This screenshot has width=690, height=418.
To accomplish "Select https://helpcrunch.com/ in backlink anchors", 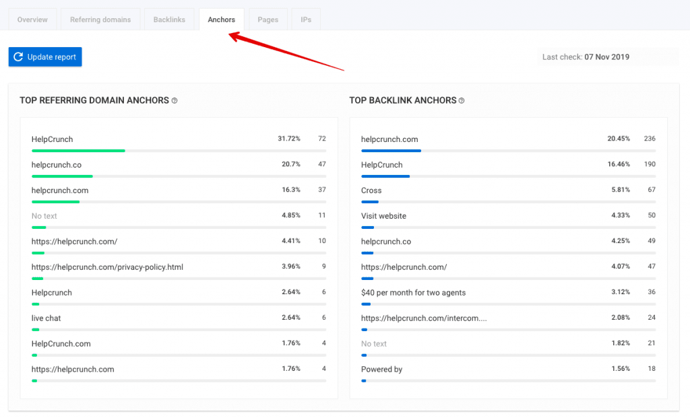I will pyautogui.click(x=404, y=267).
